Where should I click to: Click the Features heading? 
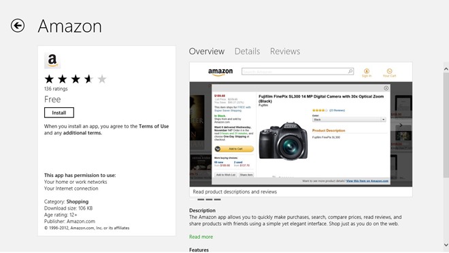[x=199, y=250]
